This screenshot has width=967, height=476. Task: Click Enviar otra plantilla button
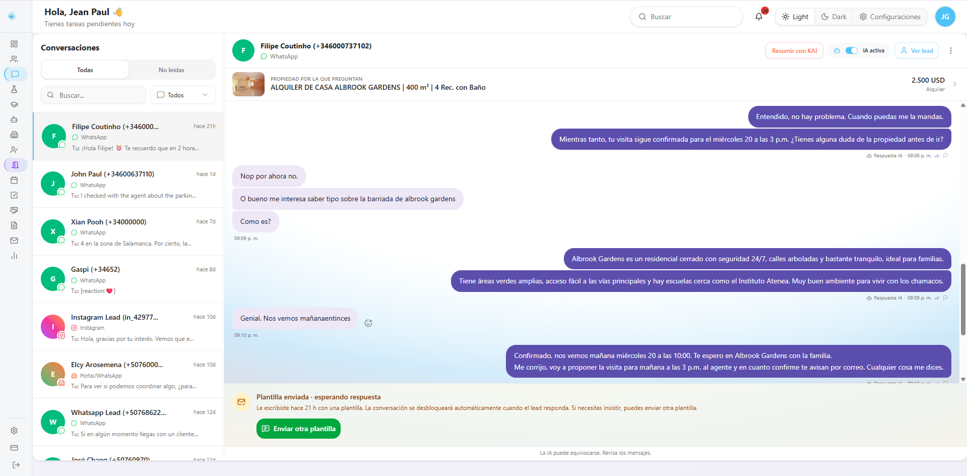point(298,429)
